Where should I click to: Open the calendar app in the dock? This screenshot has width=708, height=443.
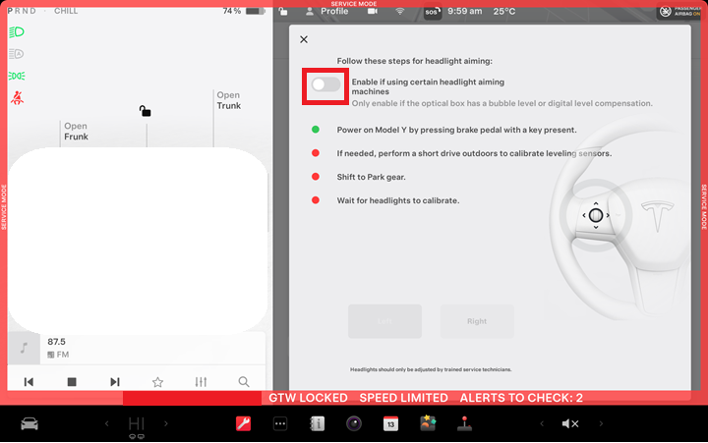tap(389, 423)
